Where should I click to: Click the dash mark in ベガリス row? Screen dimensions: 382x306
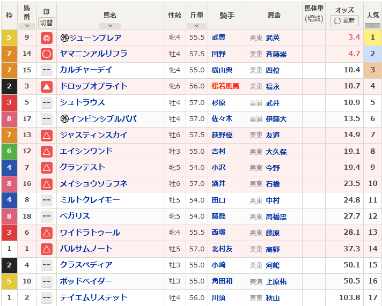pos(47,216)
